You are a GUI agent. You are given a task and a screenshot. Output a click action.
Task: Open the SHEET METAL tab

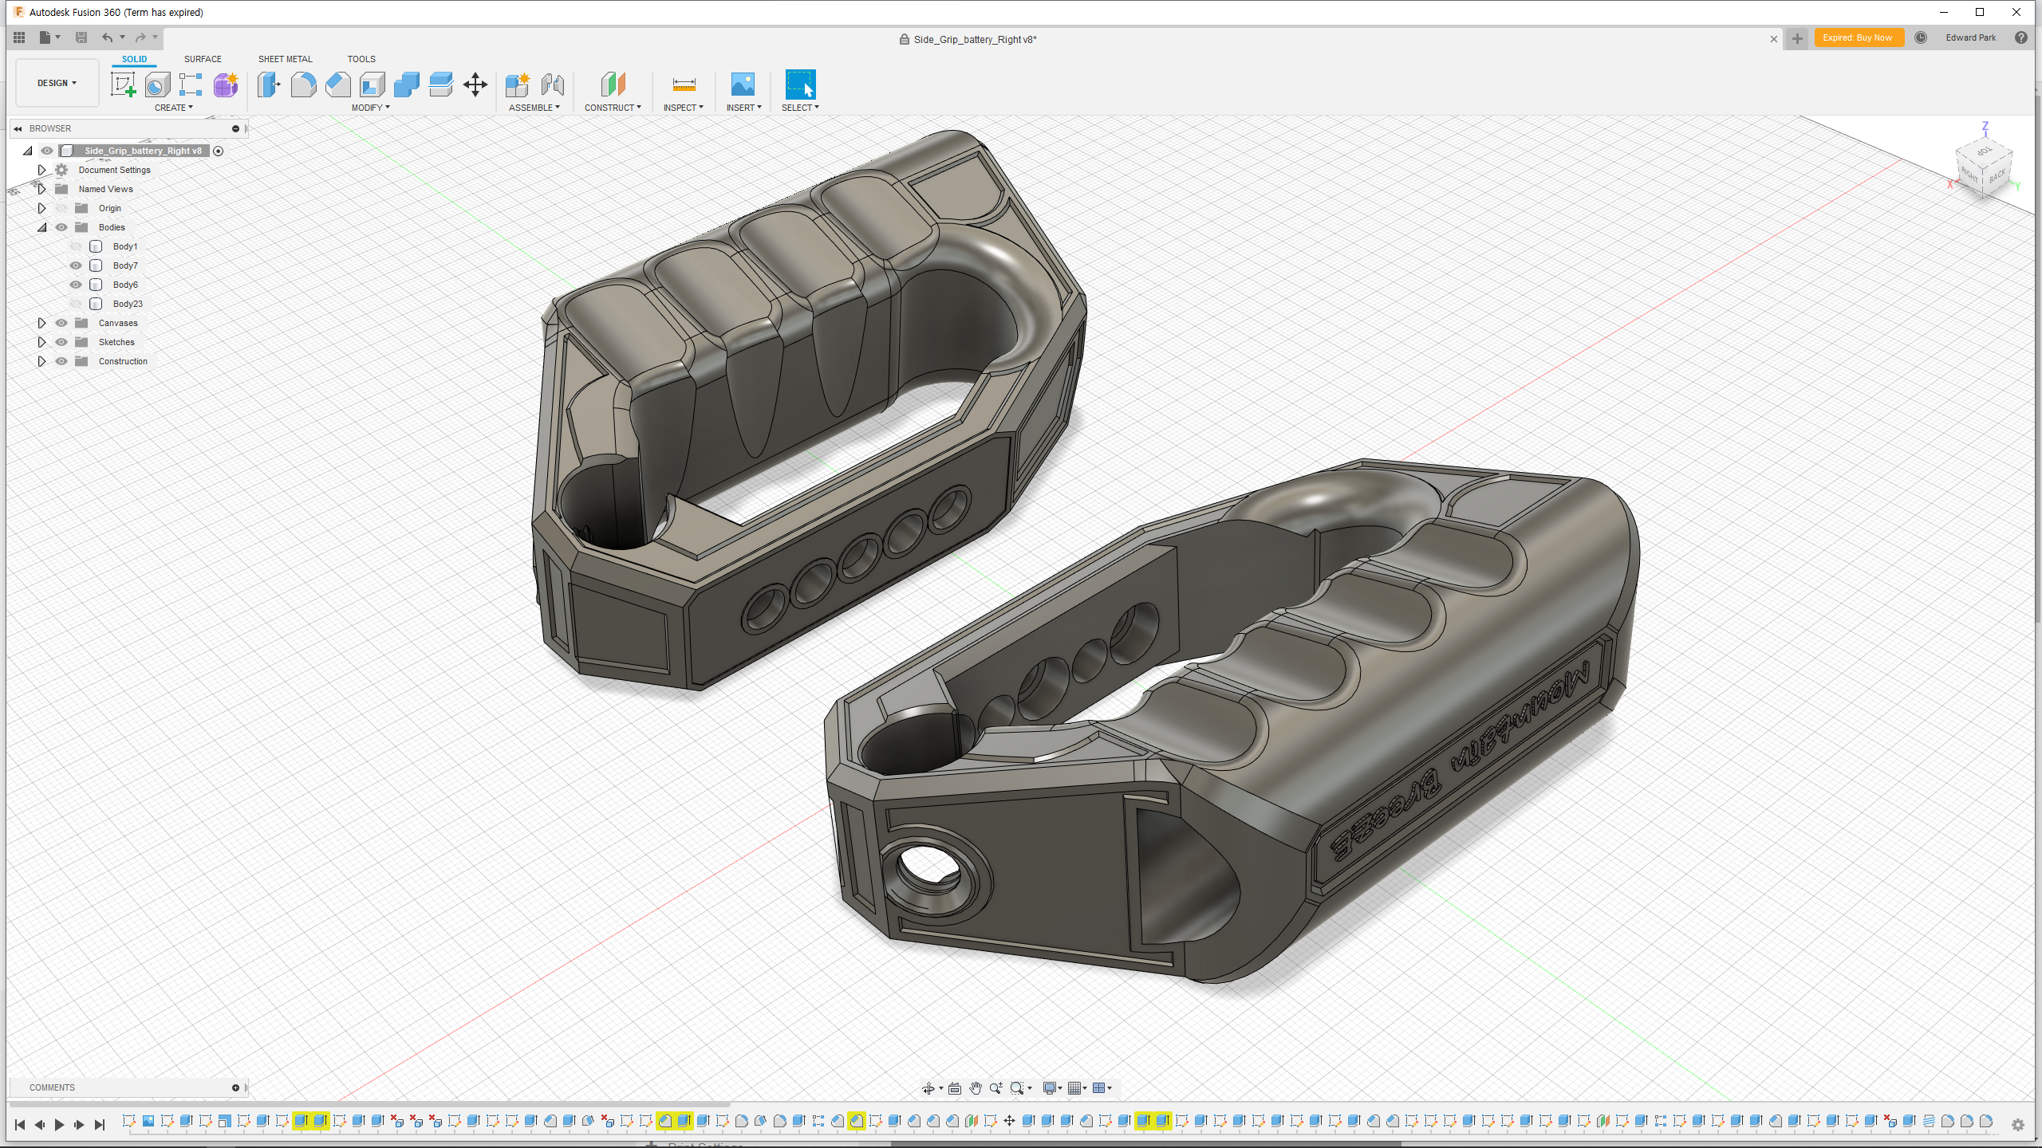point(285,59)
